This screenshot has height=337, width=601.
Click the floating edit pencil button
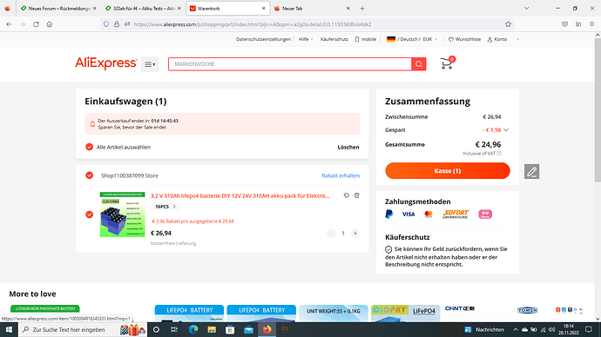point(531,172)
